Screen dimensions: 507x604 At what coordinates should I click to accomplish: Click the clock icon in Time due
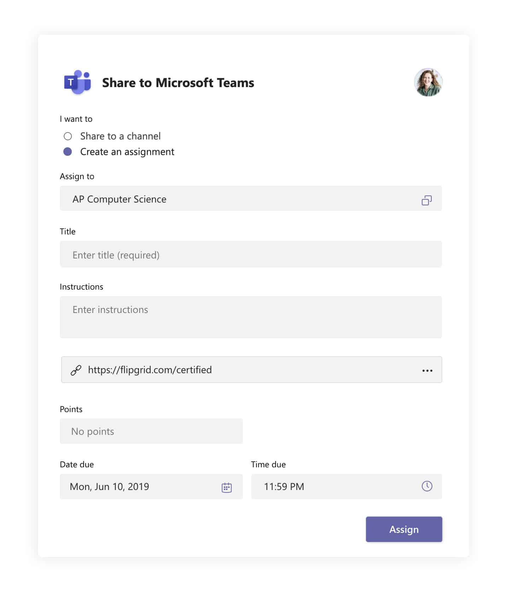427,486
